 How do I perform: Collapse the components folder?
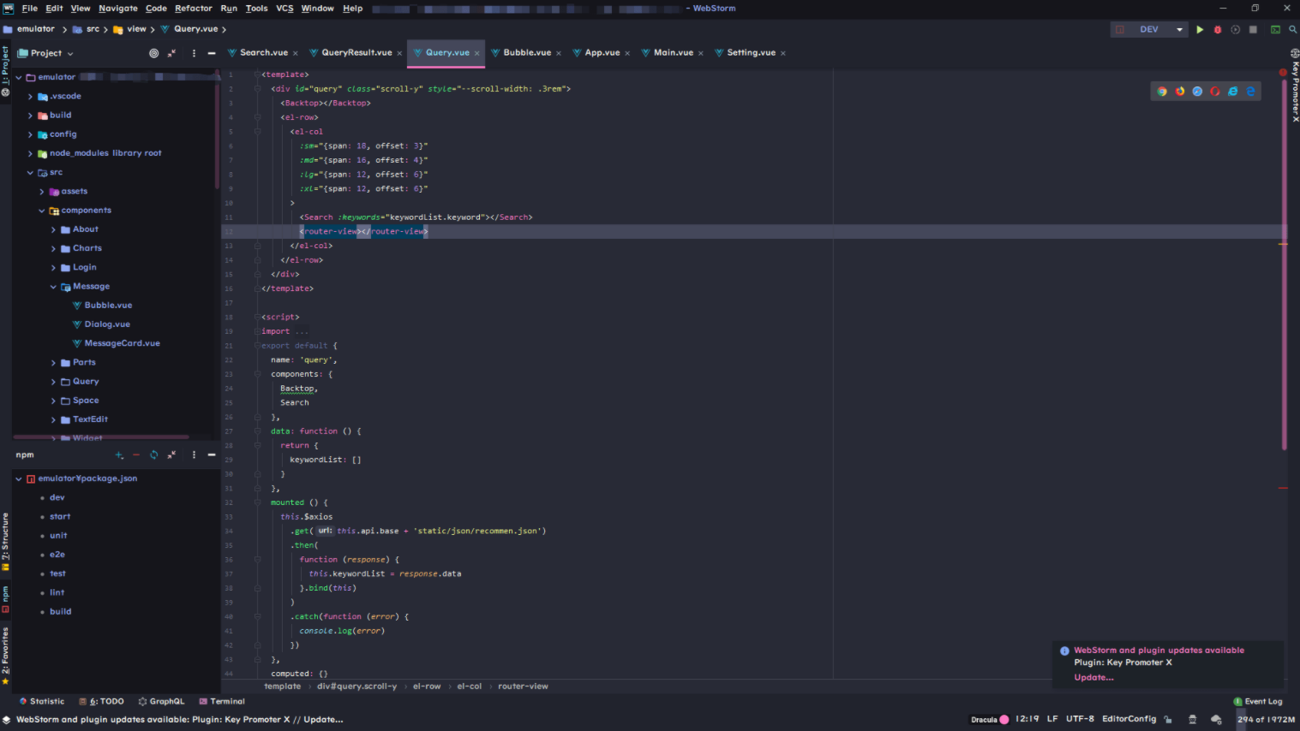pos(42,211)
